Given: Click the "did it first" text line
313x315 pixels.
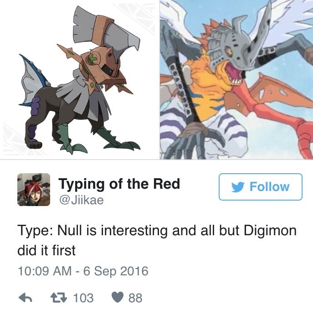Looking at the screenshot, I should [46, 250].
